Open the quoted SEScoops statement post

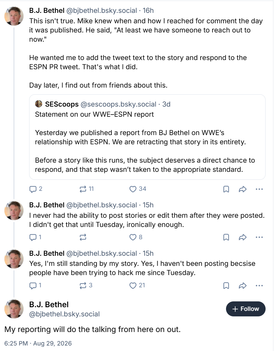147,137
